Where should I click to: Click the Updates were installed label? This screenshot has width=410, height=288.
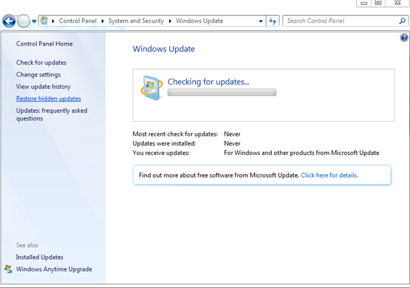tap(164, 143)
